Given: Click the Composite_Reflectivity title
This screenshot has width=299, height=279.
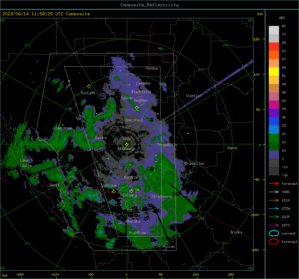Looking at the screenshot, I should (149, 5).
